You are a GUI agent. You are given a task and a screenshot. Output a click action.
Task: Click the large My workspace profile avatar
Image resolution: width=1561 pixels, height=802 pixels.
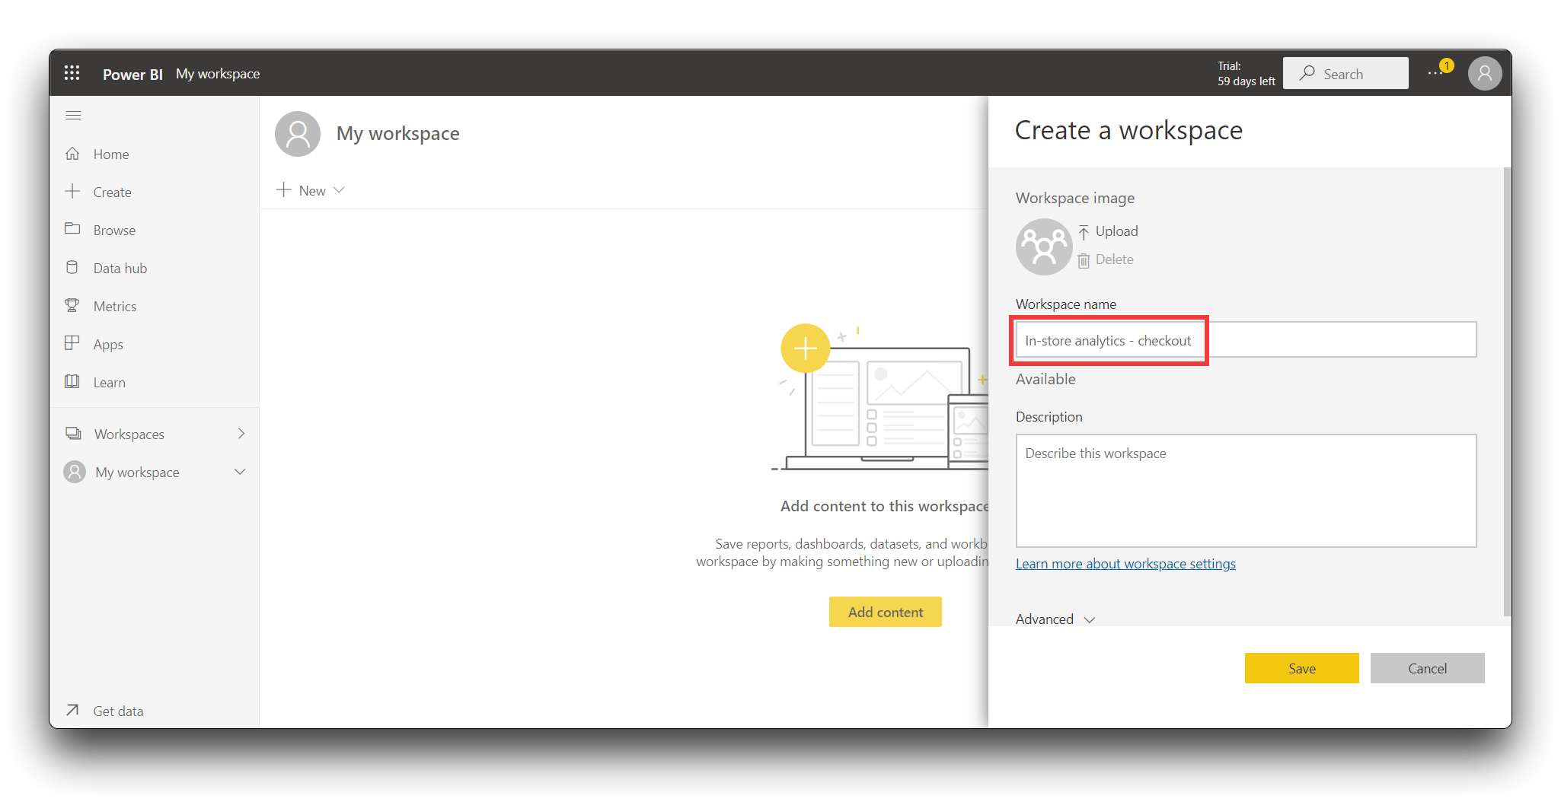(x=298, y=134)
